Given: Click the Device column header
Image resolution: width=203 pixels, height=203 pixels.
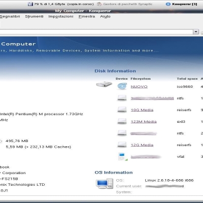Looking at the screenshot, I should pos(122,79).
